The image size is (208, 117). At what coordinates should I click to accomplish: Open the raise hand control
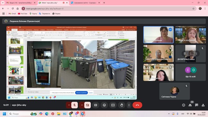pyautogui.click(x=122, y=105)
